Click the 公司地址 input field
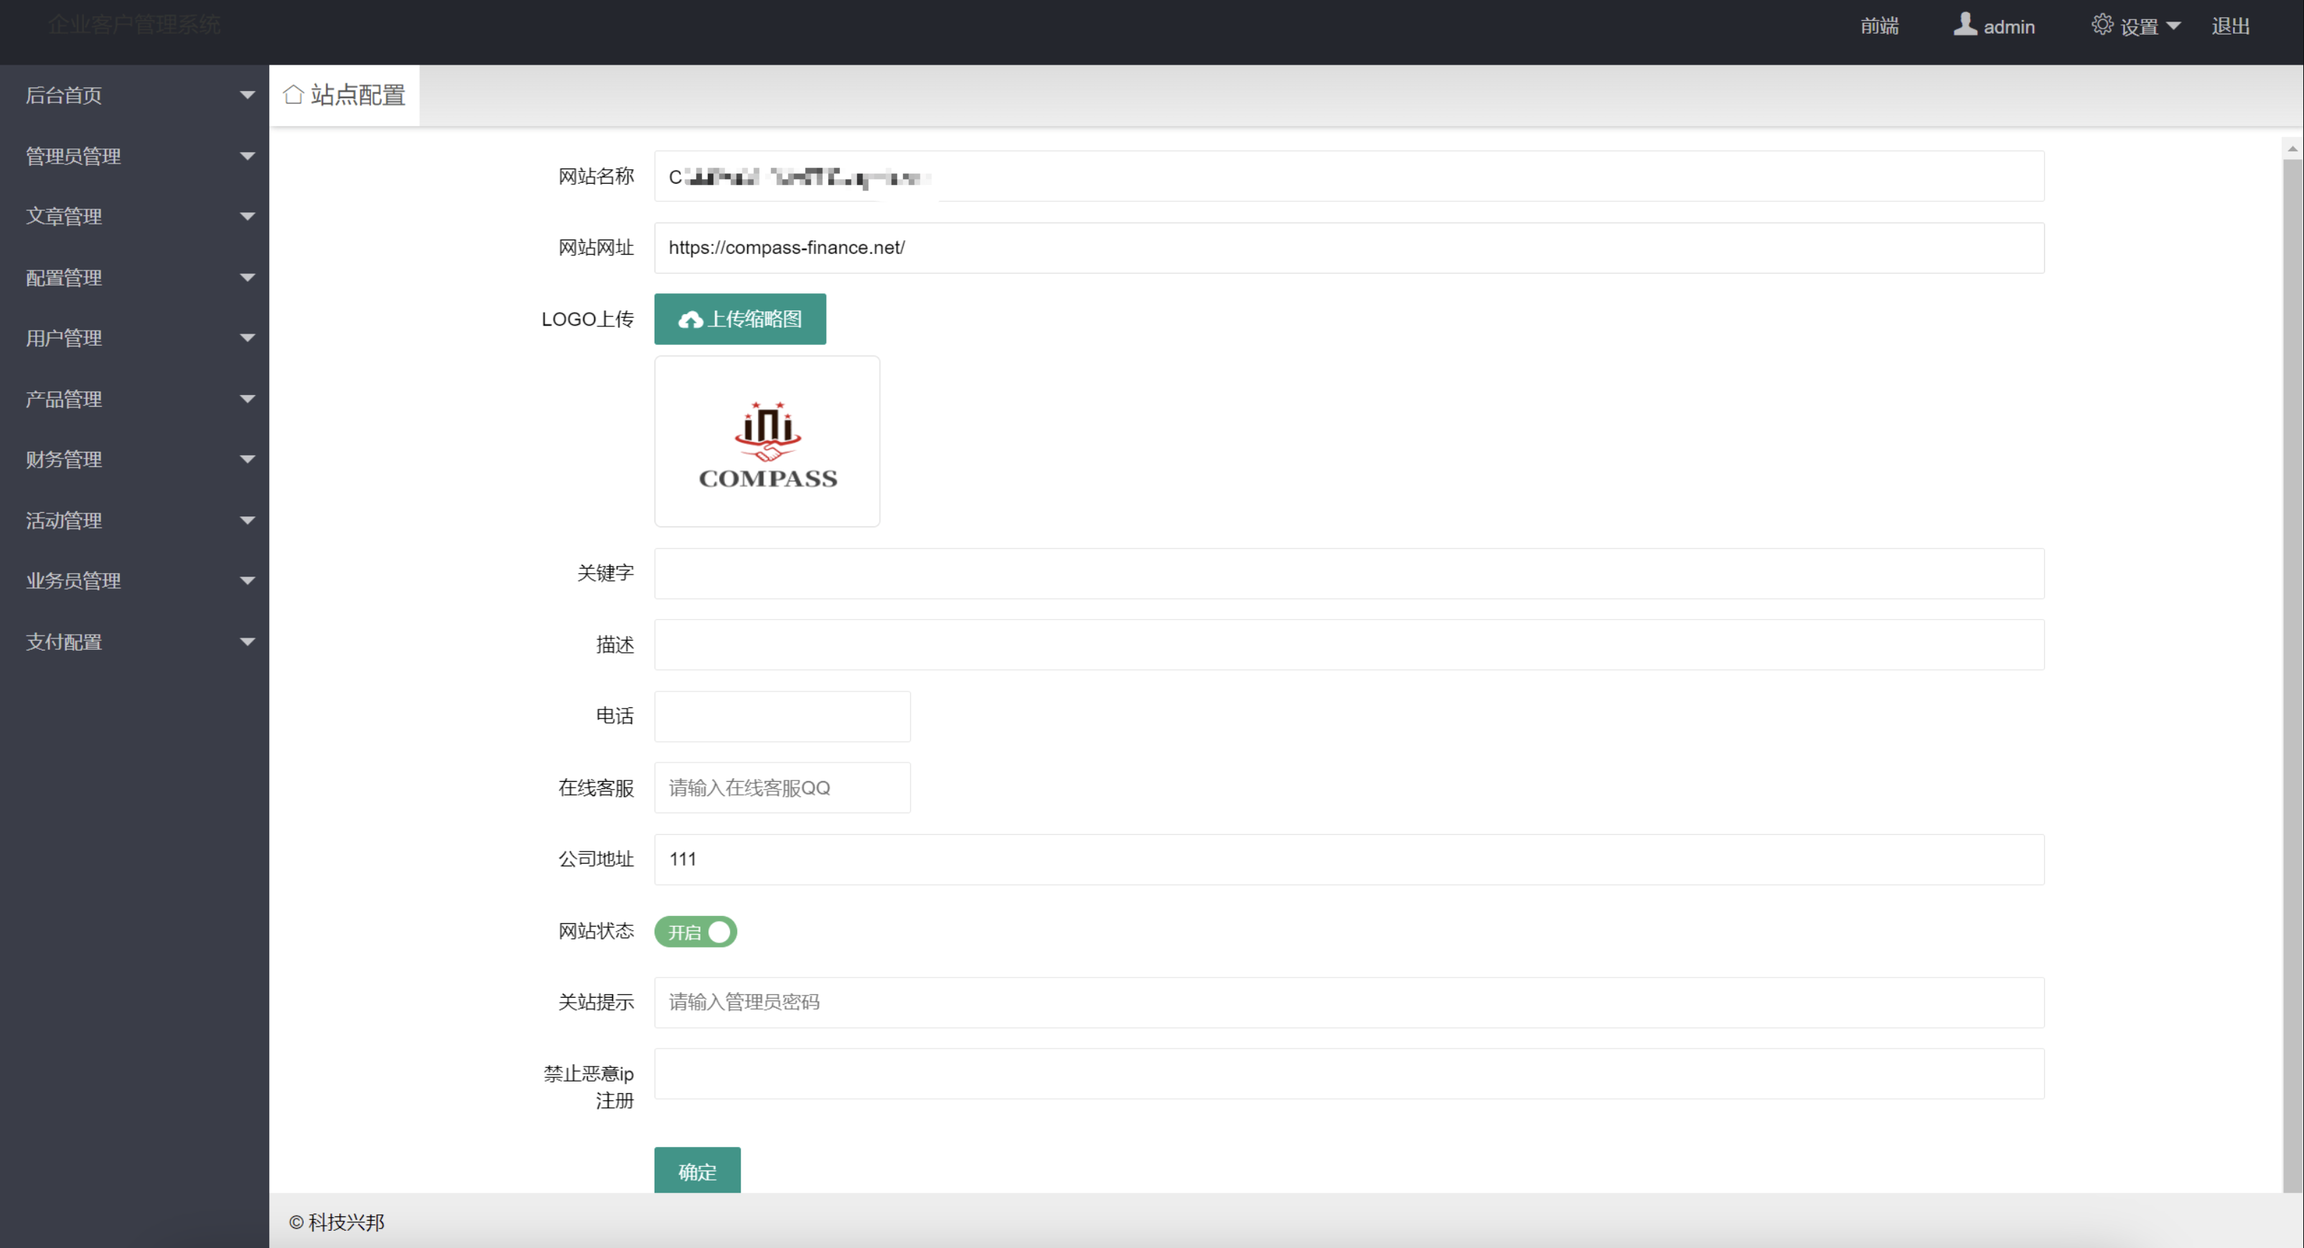Screen dimensions: 2304x1248 click(1349, 858)
